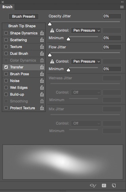Select the Brush Tip Shape section
The width and height of the screenshot is (126, 192).
(x=22, y=26)
